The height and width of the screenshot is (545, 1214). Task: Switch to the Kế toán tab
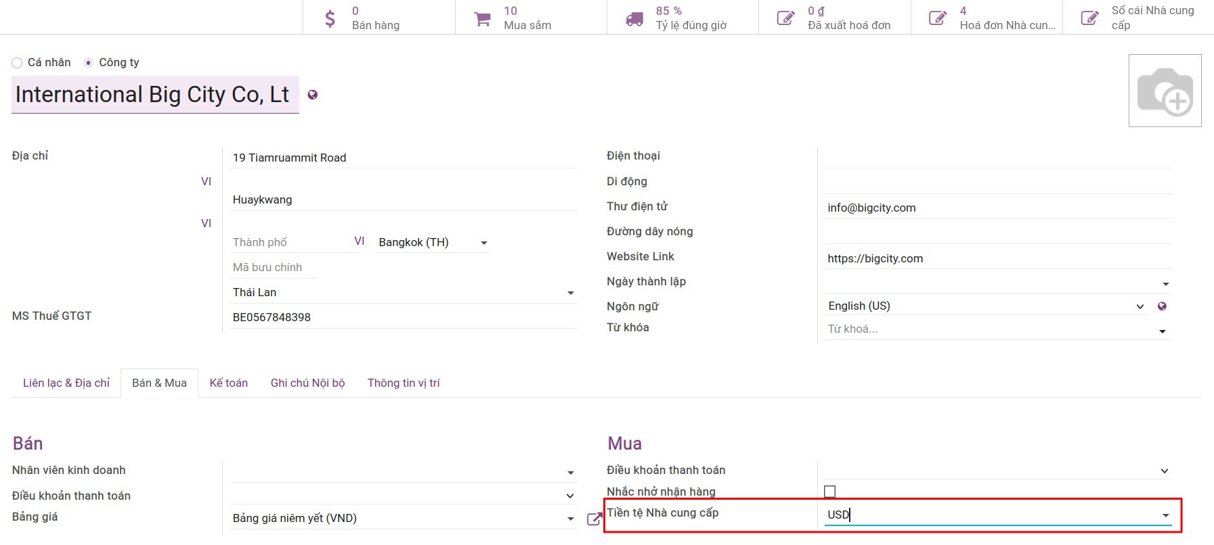228,383
